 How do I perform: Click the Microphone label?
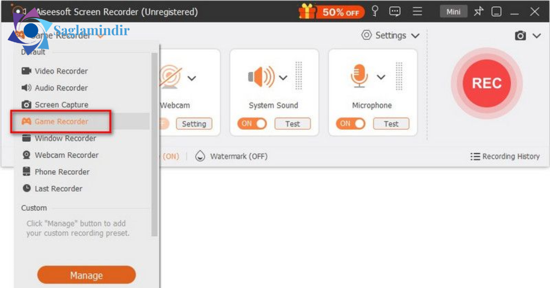pos(372,105)
